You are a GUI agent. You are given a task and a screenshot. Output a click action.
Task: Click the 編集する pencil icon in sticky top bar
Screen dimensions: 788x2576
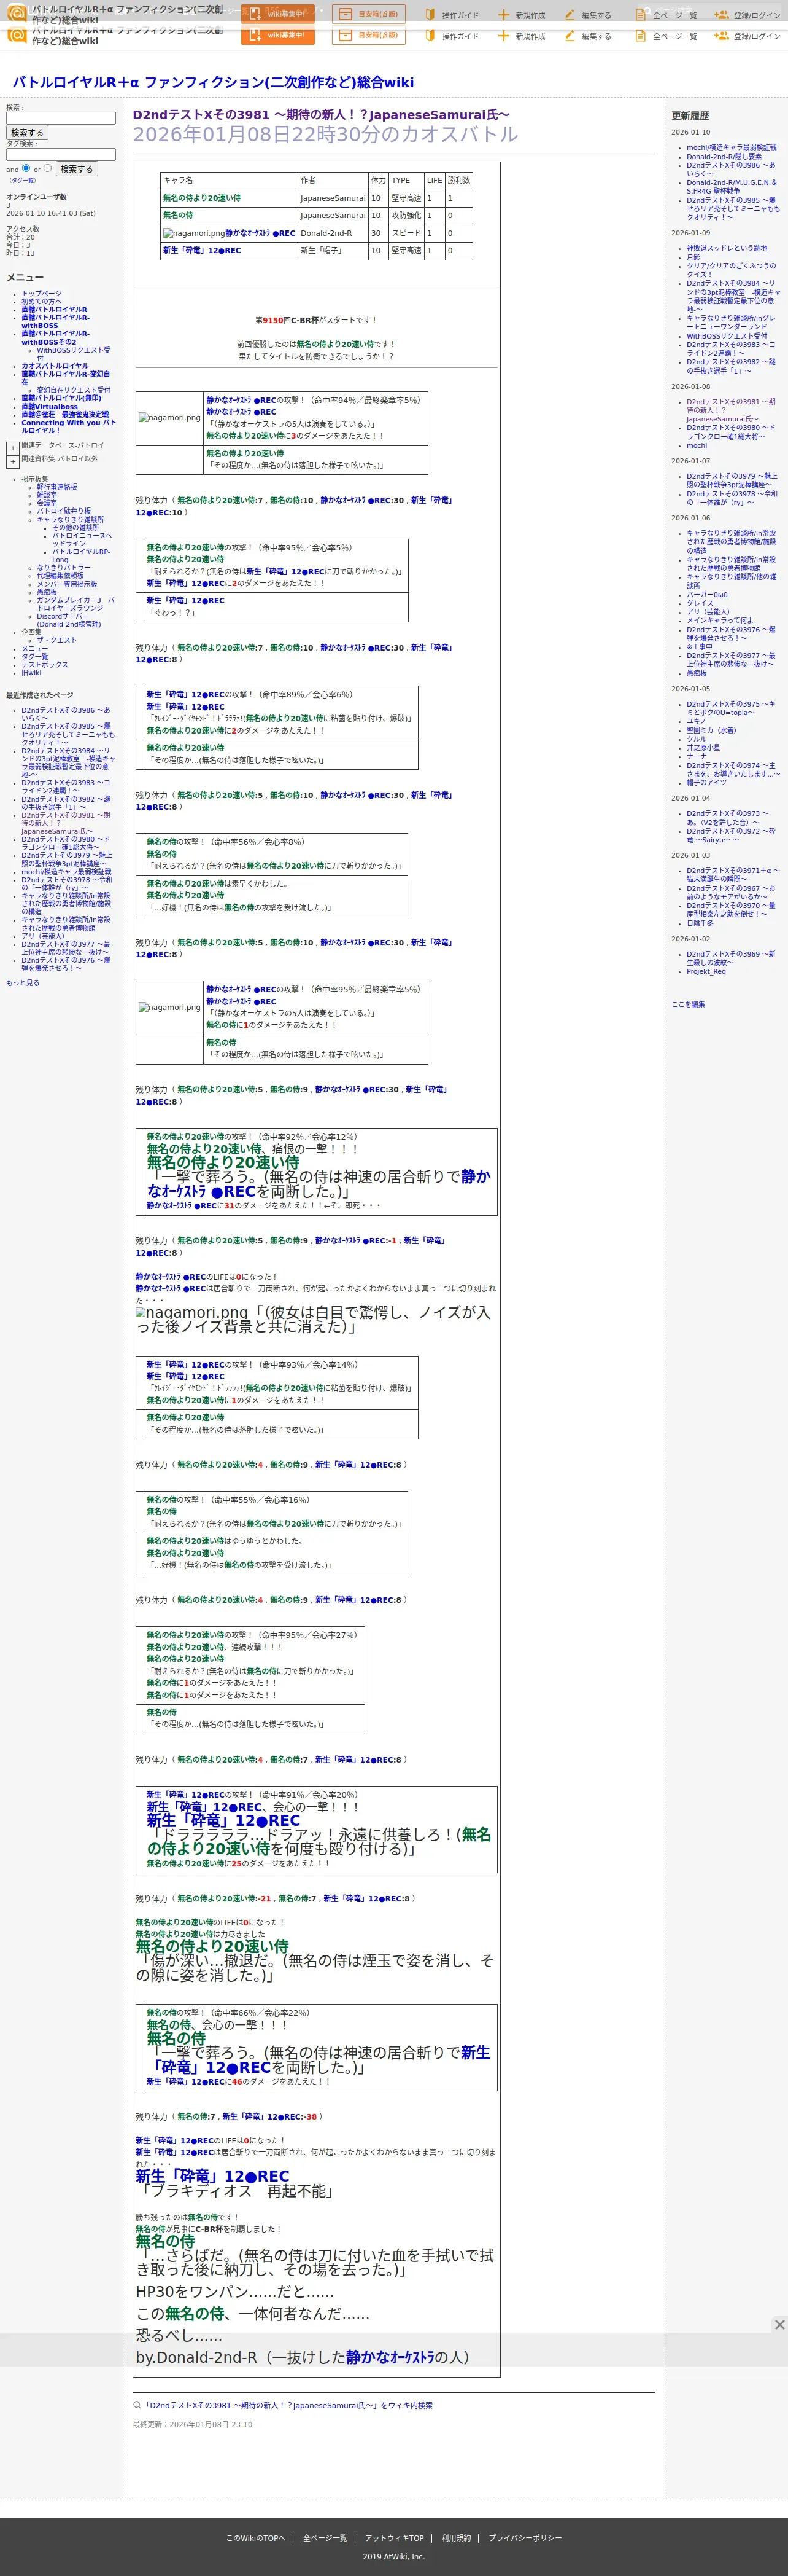[570, 15]
